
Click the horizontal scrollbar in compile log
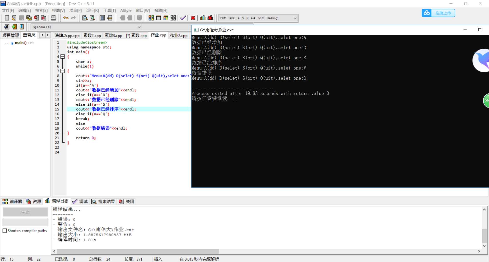pos(138,251)
